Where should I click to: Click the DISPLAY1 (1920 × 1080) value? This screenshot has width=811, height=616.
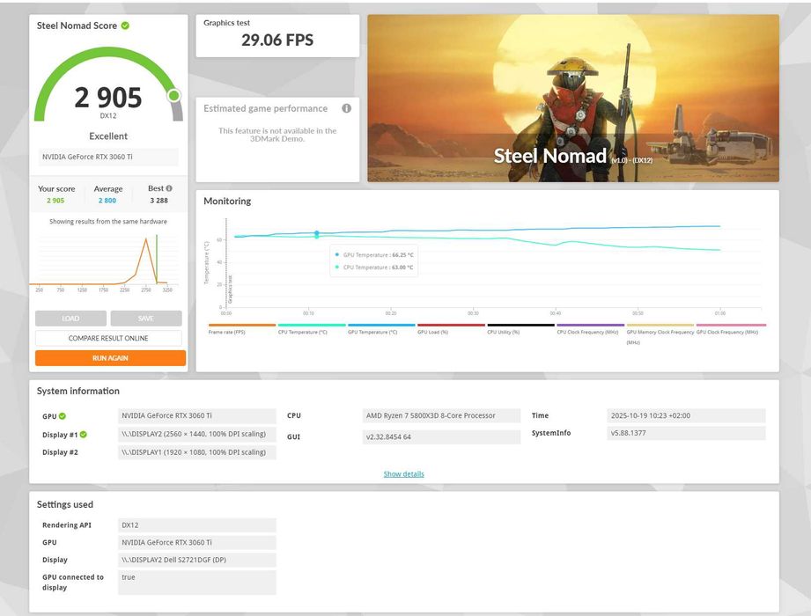tap(197, 452)
